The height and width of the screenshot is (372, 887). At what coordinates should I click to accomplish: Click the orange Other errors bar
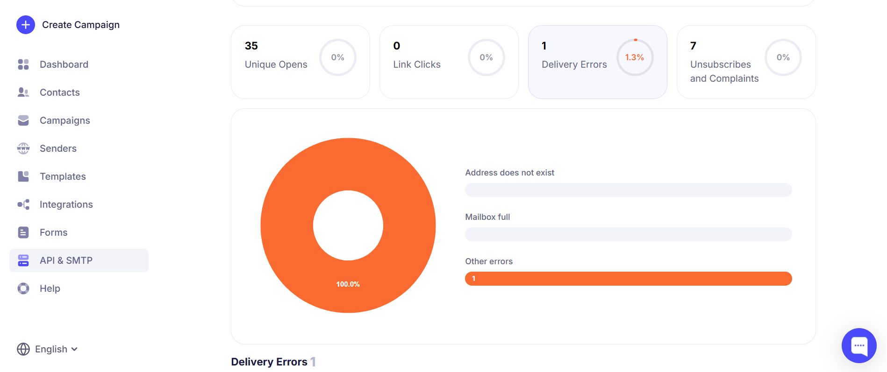[x=628, y=279]
